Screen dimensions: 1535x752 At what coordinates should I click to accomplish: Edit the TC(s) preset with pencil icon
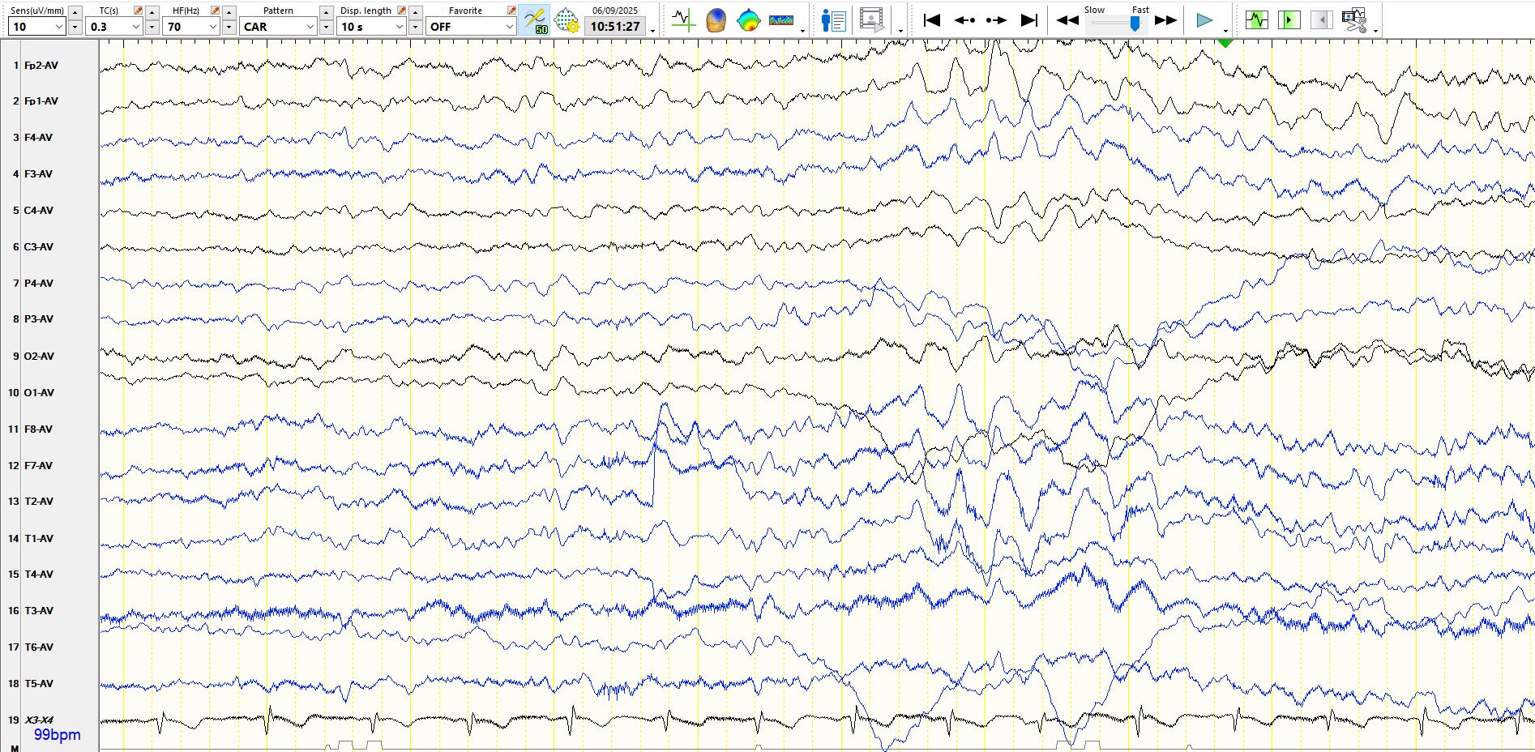coord(138,11)
